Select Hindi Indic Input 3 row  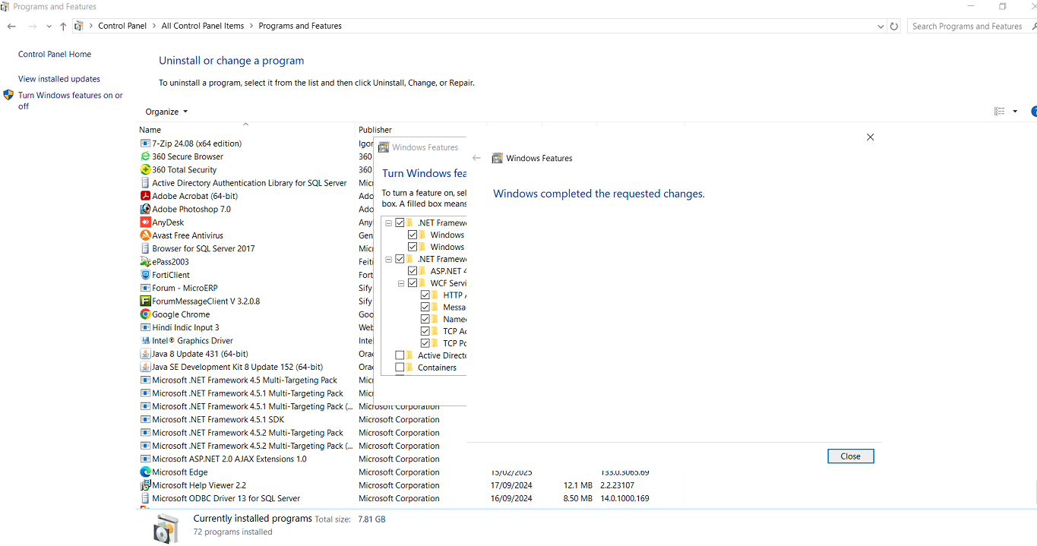pos(185,327)
